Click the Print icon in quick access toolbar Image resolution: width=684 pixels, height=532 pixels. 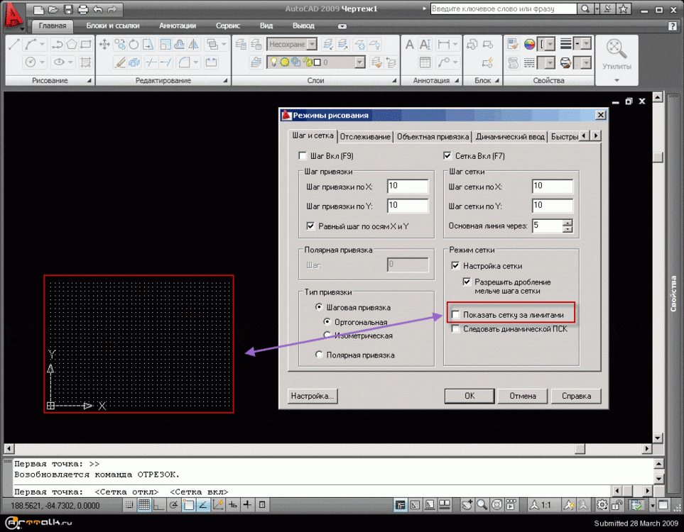pyautogui.click(x=83, y=9)
